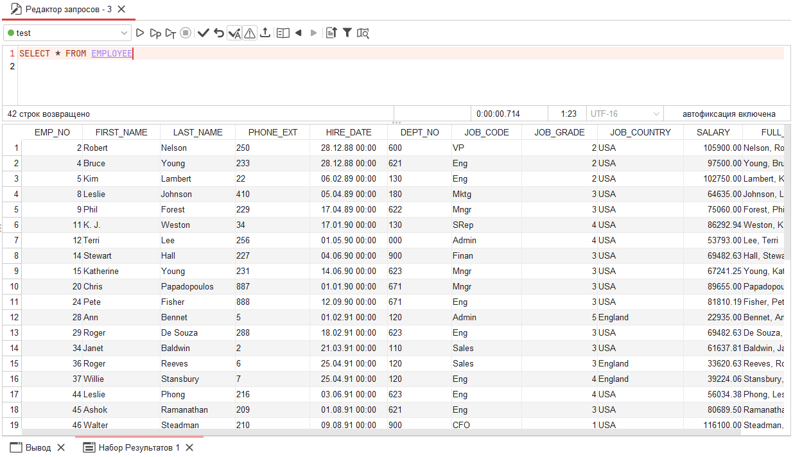Click the EMPLOYEE link in the SQL editor
The image size is (793, 457).
click(112, 53)
